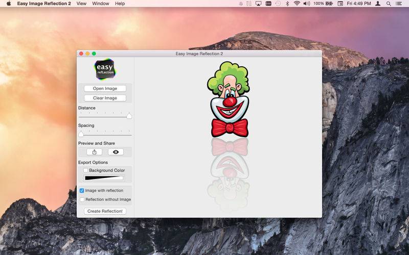Image resolution: width=409 pixels, height=255 pixels.
Task: Click the Open Image button
Action: (x=105, y=88)
